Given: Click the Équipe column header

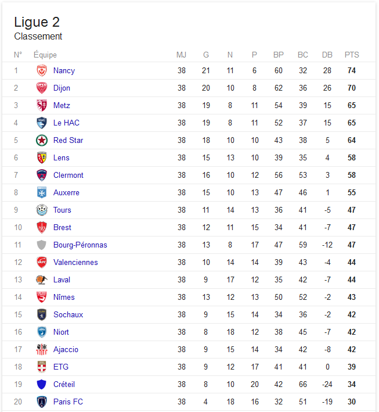Looking at the screenshot, I should point(45,55).
